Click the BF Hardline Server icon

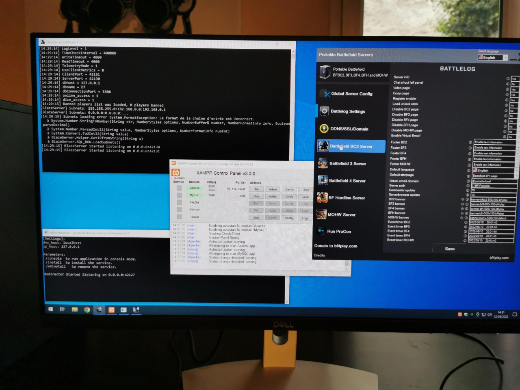coord(322,197)
